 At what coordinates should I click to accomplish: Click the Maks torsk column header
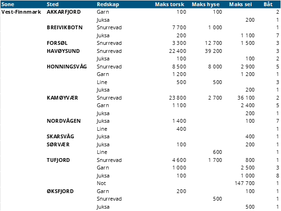(x=170, y=4)
